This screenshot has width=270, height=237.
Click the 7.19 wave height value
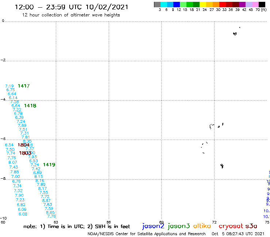9,86
